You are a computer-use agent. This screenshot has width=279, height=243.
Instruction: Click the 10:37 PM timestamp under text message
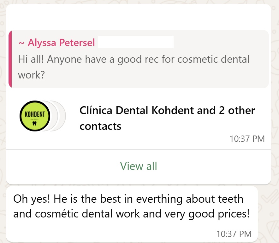pos(234,234)
